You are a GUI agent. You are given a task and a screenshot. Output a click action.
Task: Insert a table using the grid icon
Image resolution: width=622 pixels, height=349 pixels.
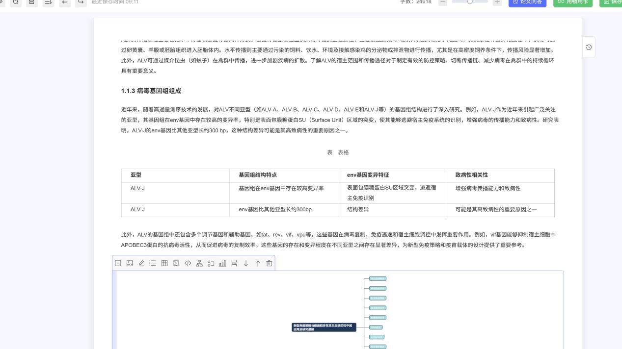164,263
